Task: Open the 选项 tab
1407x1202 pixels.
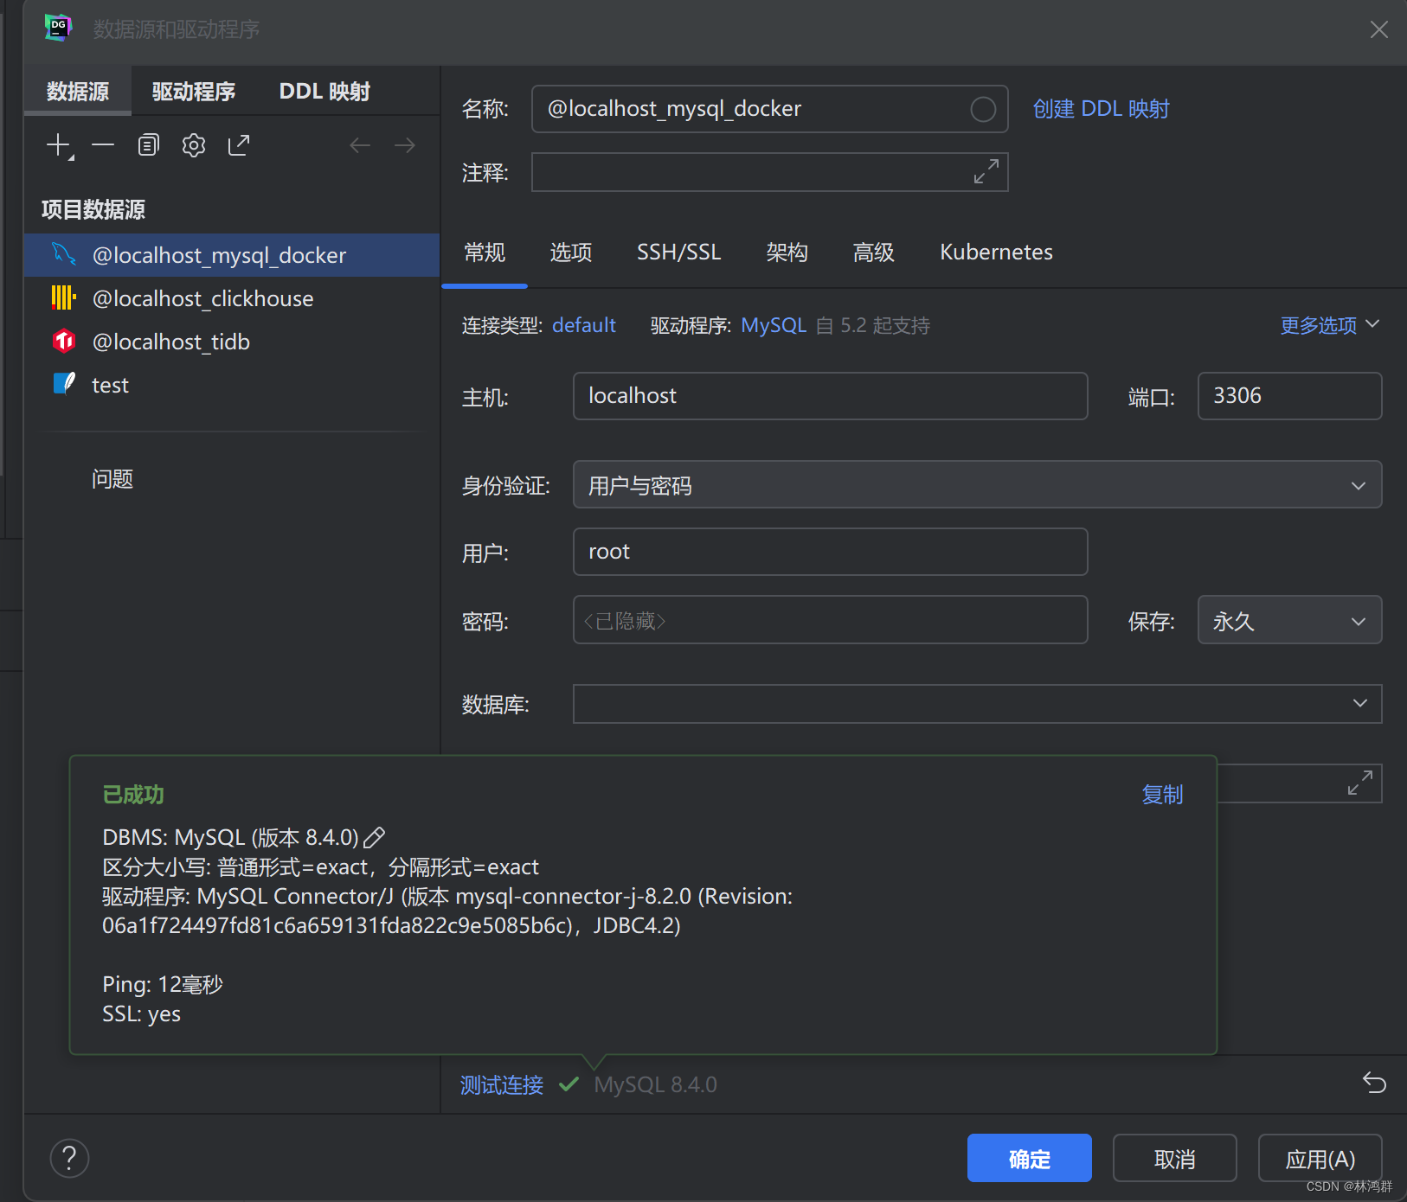Action: (x=571, y=253)
